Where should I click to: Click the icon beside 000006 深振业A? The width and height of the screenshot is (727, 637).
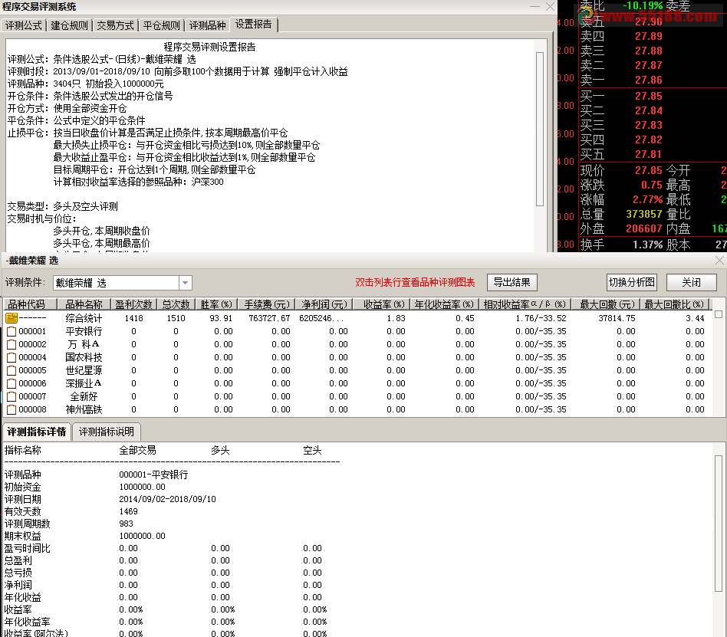point(12,383)
